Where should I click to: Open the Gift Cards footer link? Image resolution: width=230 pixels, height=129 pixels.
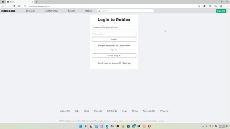tap(112, 111)
